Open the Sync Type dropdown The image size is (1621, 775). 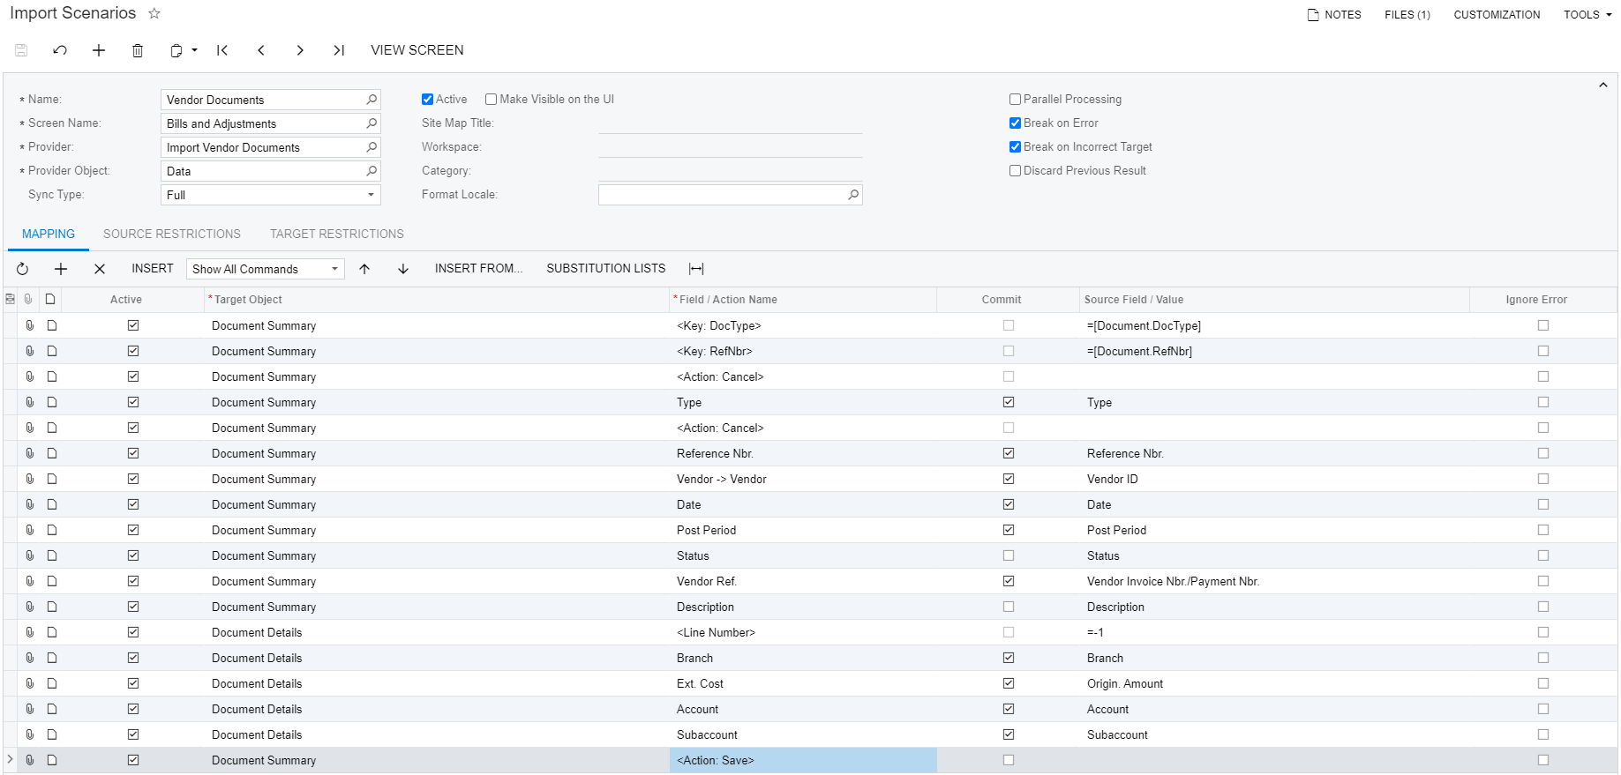371,195
